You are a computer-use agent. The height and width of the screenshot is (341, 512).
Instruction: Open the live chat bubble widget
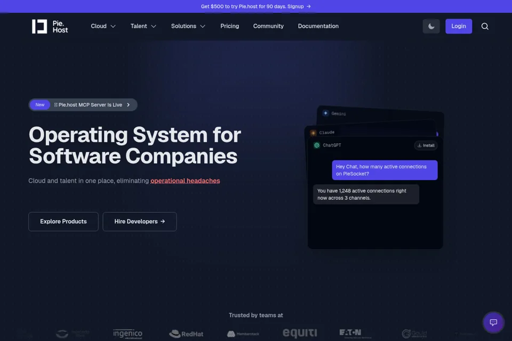(493, 322)
